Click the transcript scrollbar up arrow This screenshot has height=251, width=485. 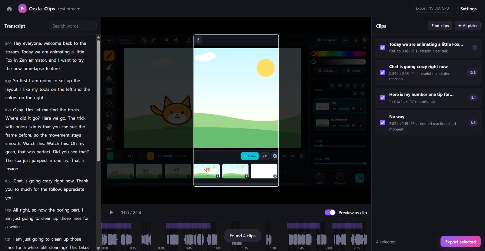(98, 37)
